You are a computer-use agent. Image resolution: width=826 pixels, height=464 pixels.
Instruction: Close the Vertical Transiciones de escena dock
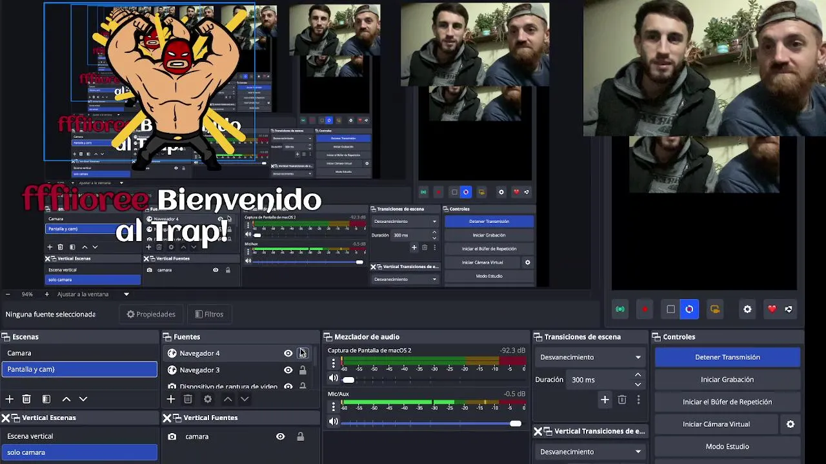click(538, 431)
